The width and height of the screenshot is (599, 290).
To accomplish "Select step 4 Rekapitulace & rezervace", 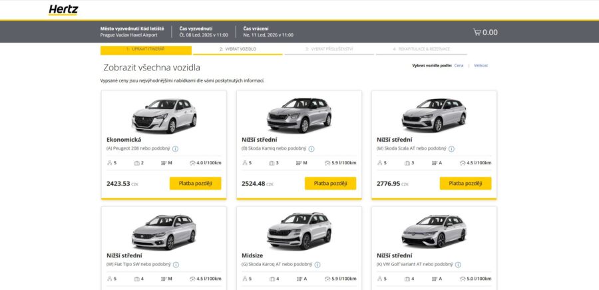I will tap(421, 50).
